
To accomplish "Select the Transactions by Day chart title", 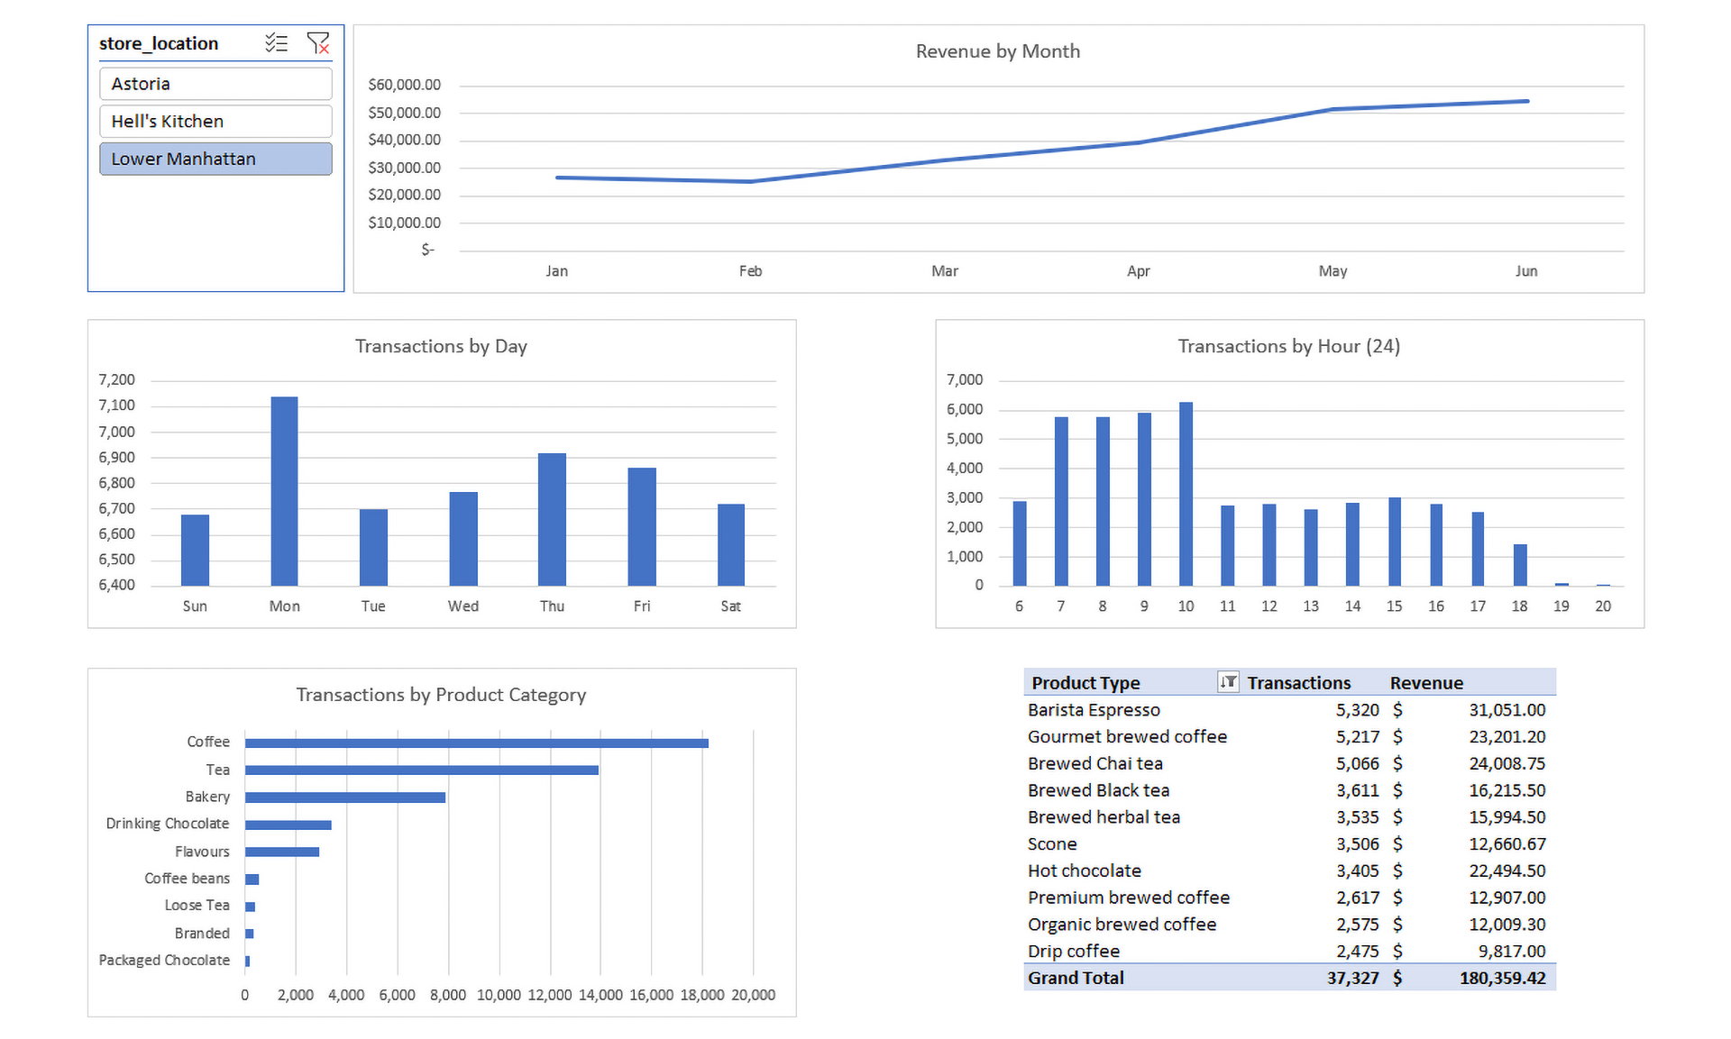I will (441, 346).
